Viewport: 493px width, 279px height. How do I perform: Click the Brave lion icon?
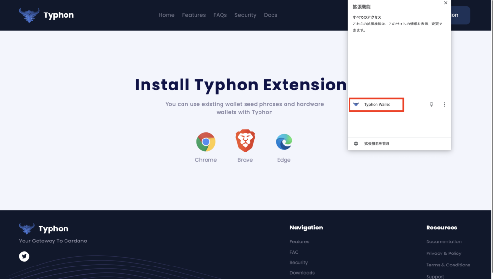coord(245,141)
